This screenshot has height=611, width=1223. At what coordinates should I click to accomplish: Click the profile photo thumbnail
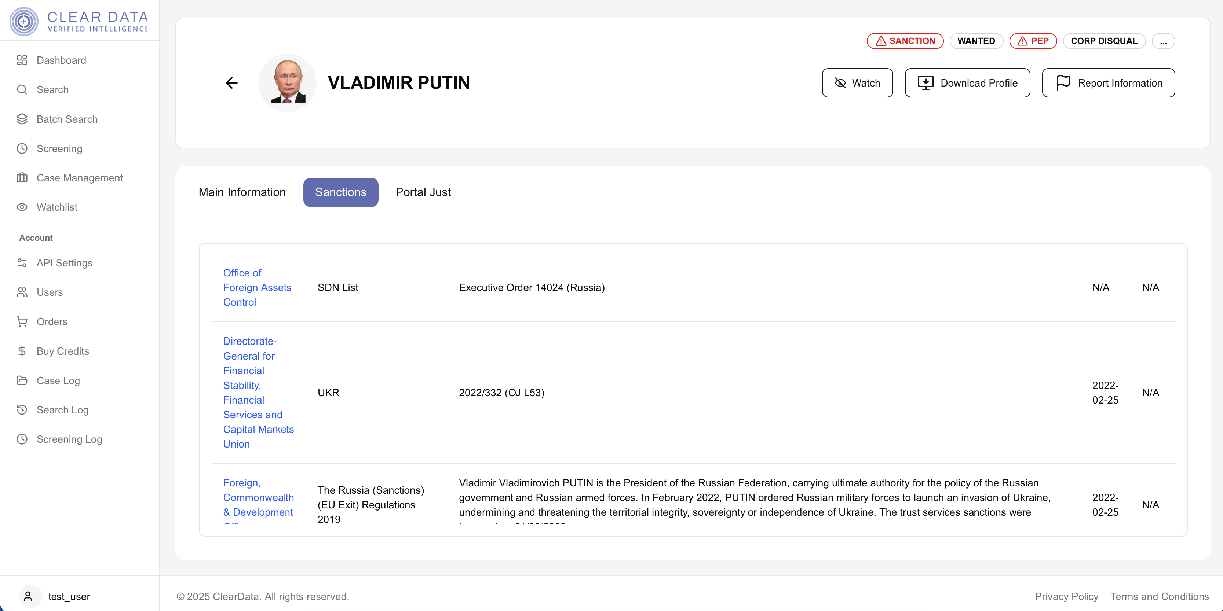(x=287, y=83)
